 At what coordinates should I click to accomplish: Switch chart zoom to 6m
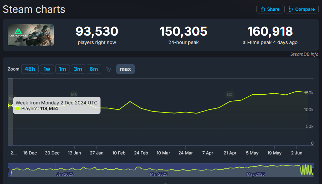coord(94,69)
